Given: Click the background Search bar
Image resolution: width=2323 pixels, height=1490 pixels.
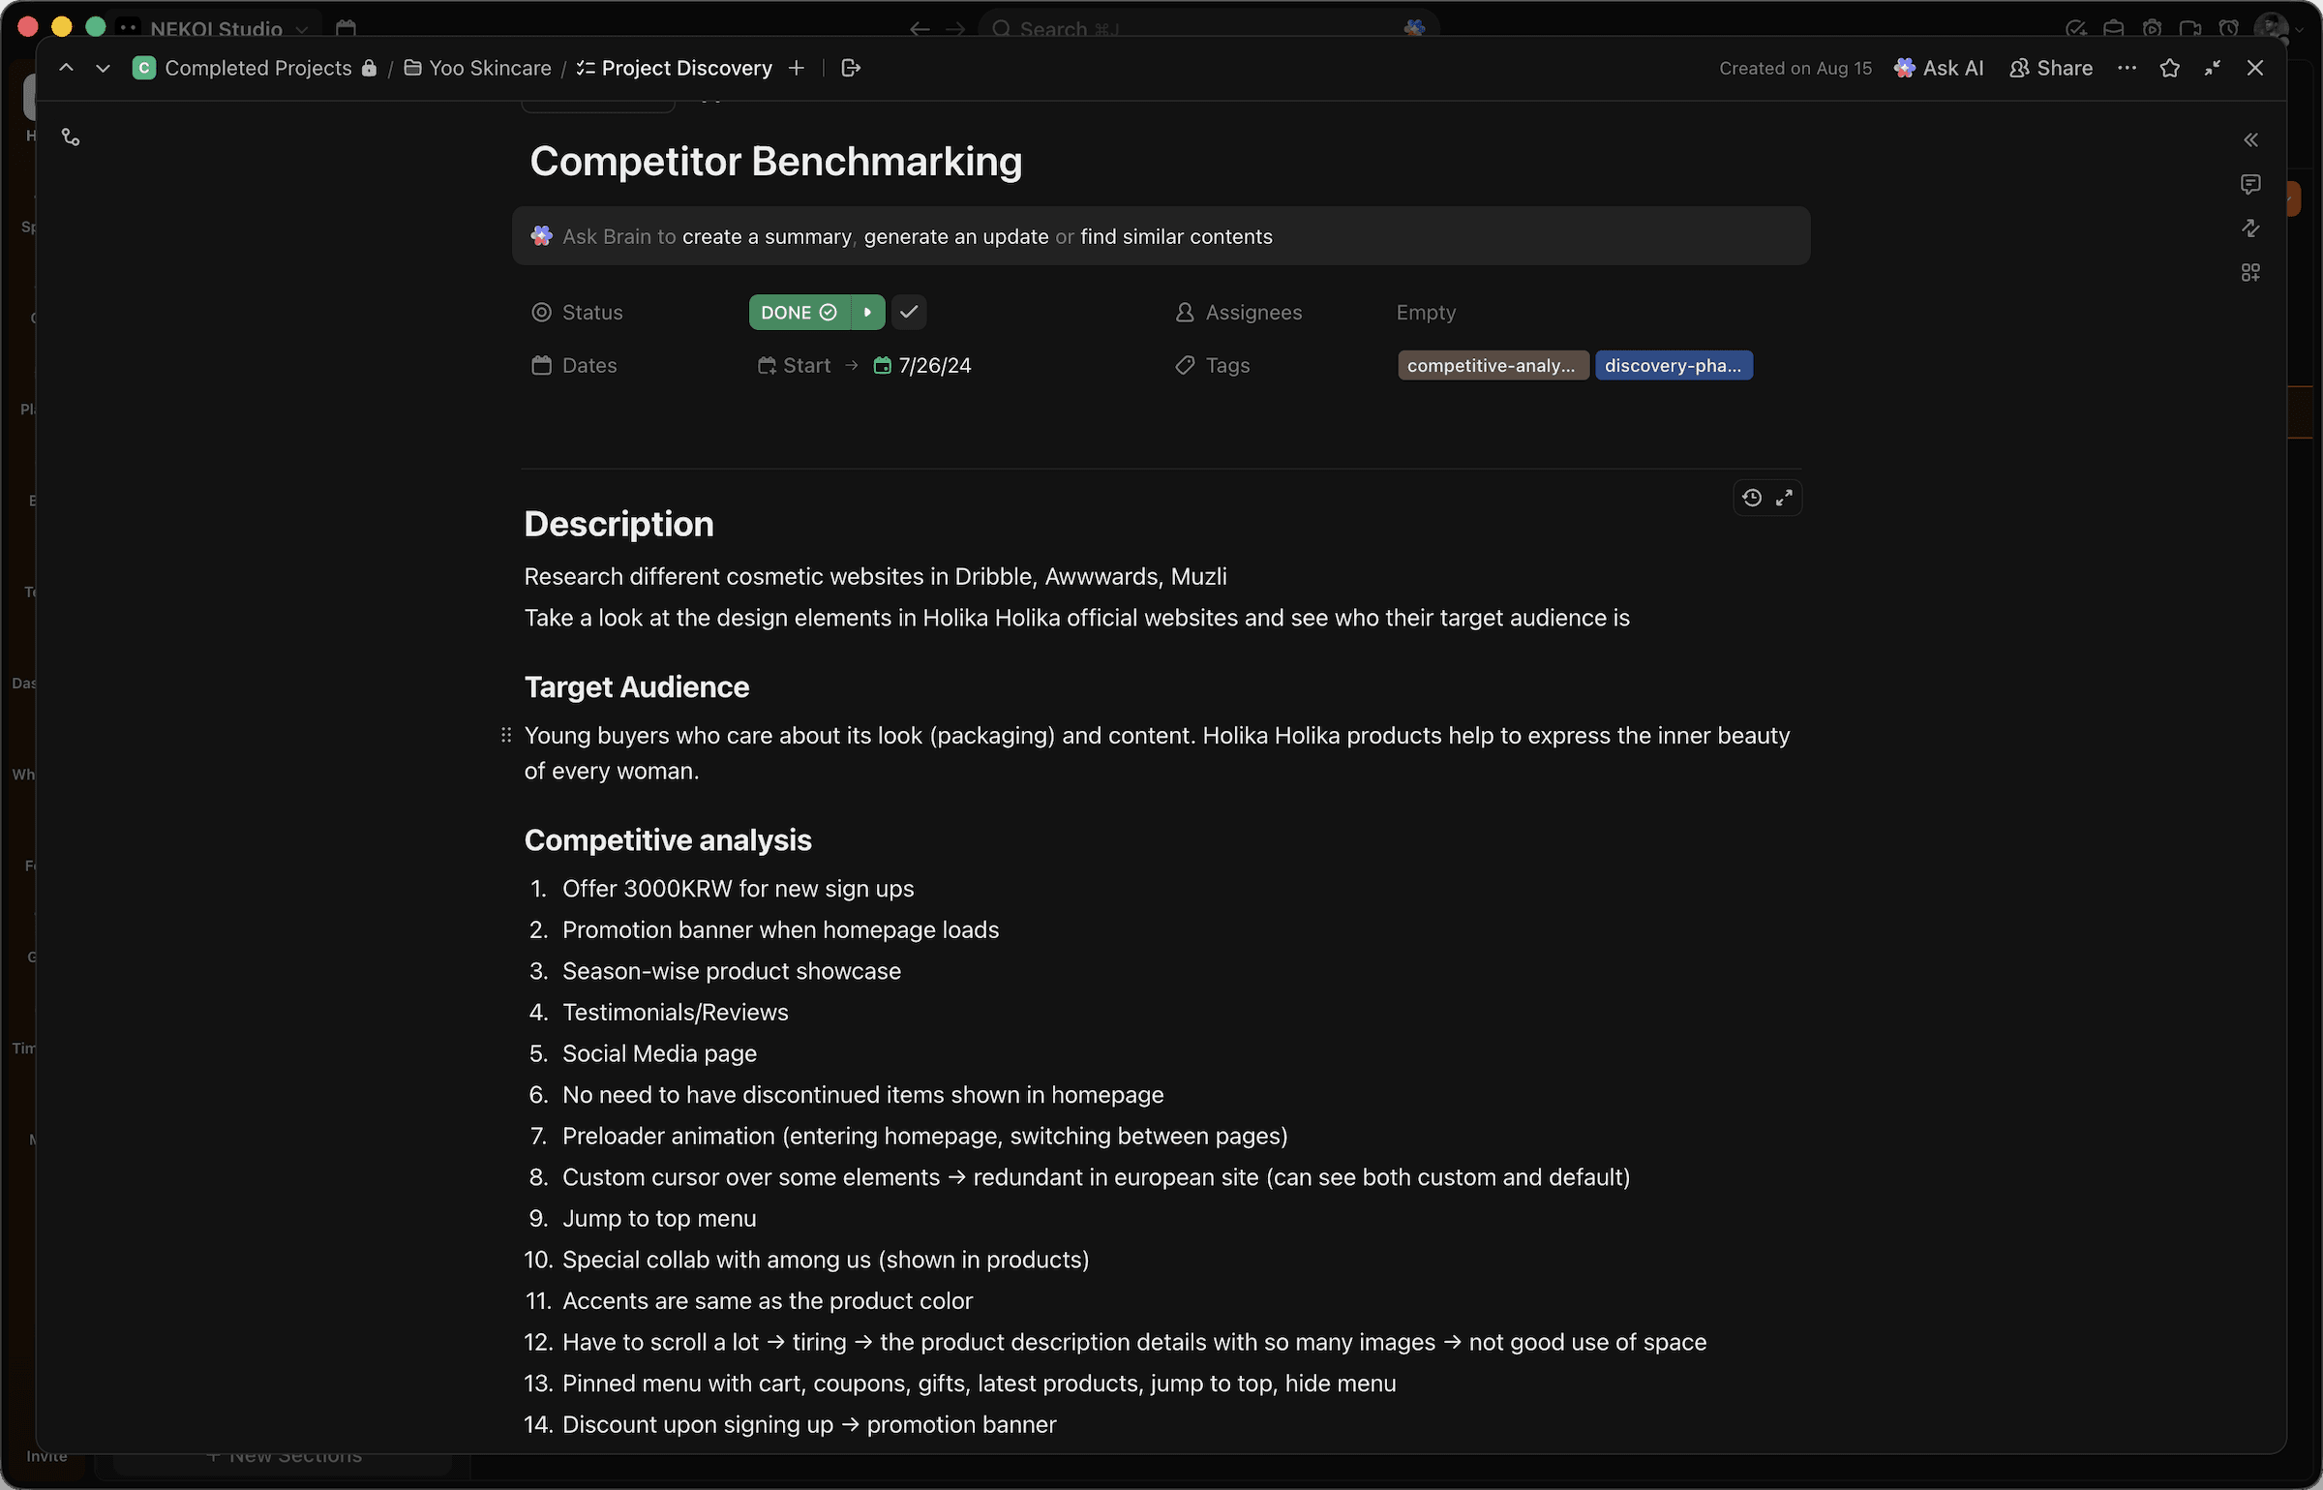Looking at the screenshot, I should (x=1208, y=29).
